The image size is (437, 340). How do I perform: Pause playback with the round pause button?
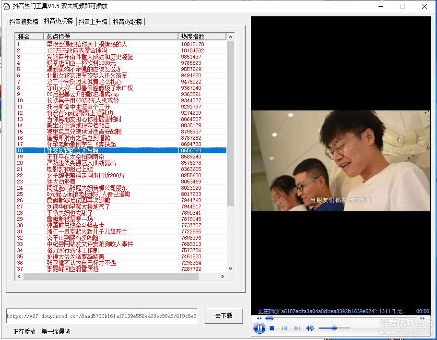tap(260, 328)
